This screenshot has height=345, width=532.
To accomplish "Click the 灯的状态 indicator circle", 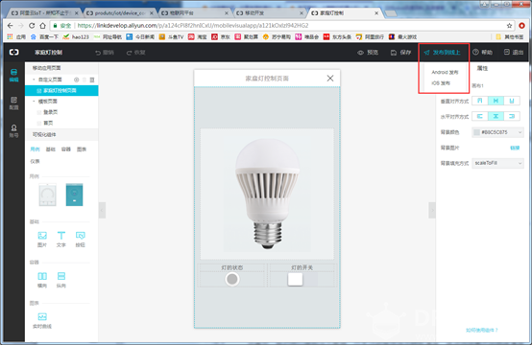I will (x=232, y=279).
